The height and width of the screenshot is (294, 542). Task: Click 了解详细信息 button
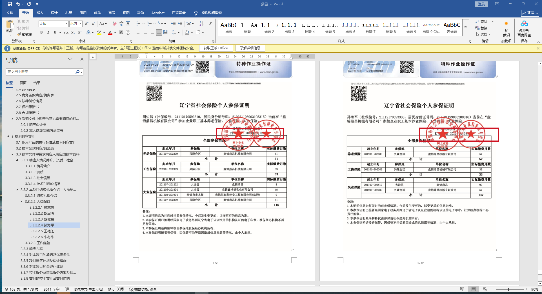coord(250,48)
